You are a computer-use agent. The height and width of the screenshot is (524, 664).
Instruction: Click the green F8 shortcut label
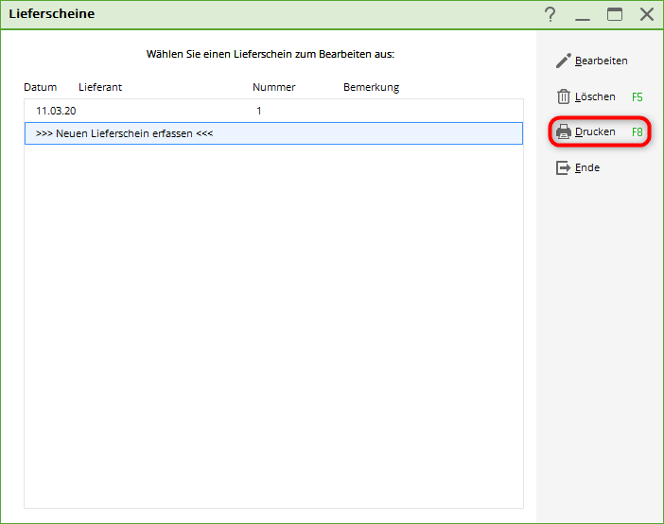coord(637,132)
